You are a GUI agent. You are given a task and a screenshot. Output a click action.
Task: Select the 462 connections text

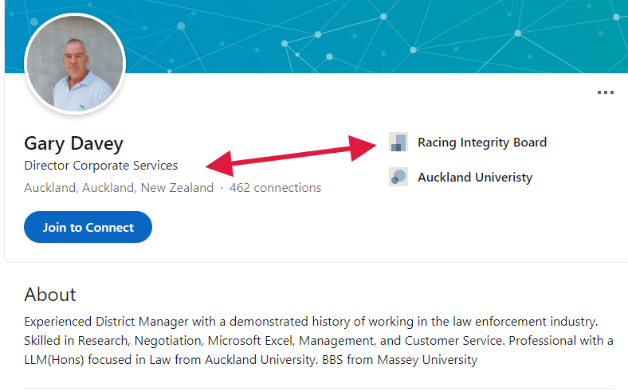tap(275, 188)
